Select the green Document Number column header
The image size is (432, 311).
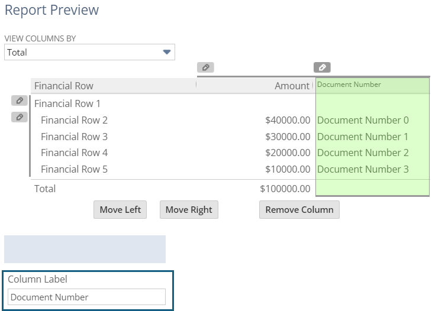click(x=372, y=85)
